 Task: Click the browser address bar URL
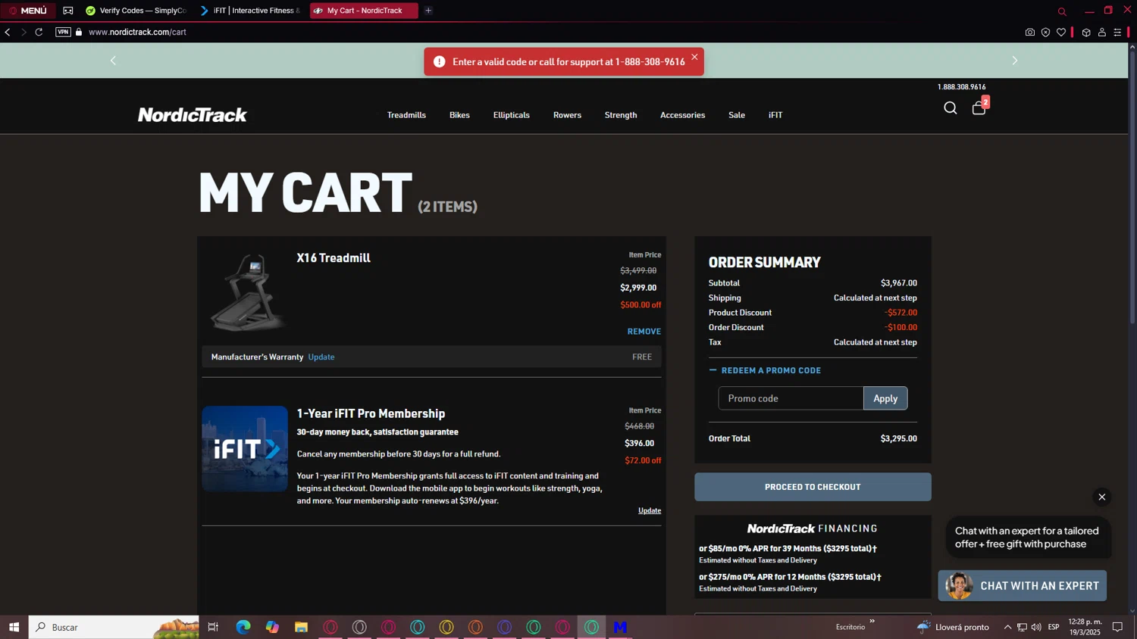[137, 32]
